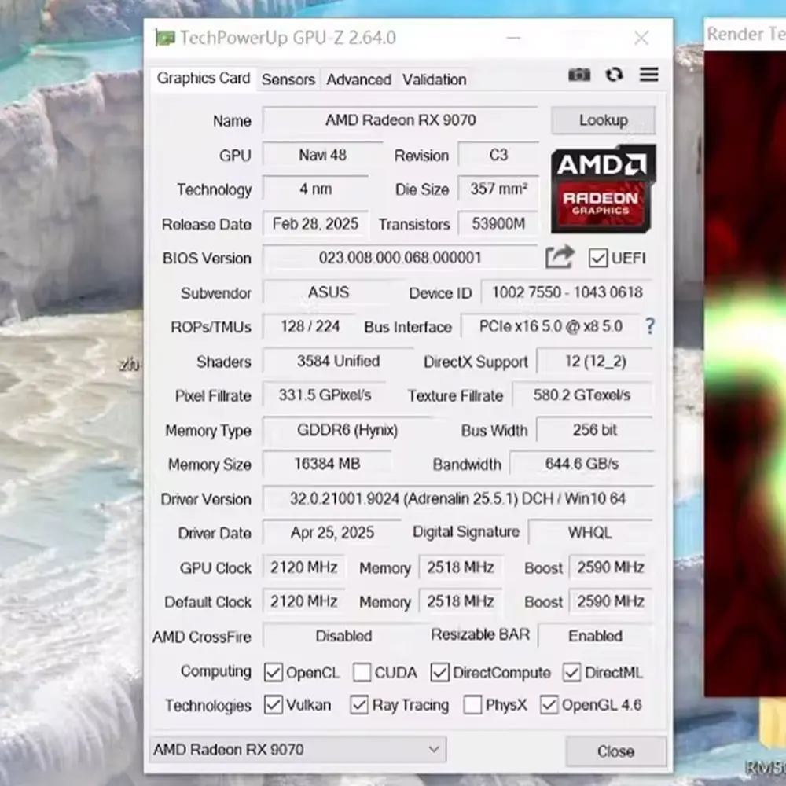Viewport: 786px width, 786px height.
Task: Minimize the GPU-Z window
Action: click(513, 38)
